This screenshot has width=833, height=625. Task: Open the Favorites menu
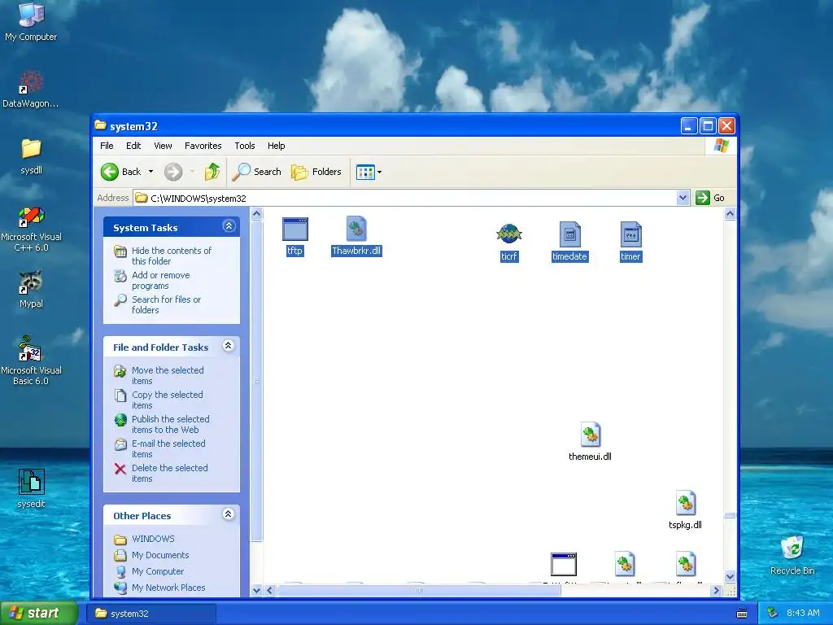pos(203,146)
